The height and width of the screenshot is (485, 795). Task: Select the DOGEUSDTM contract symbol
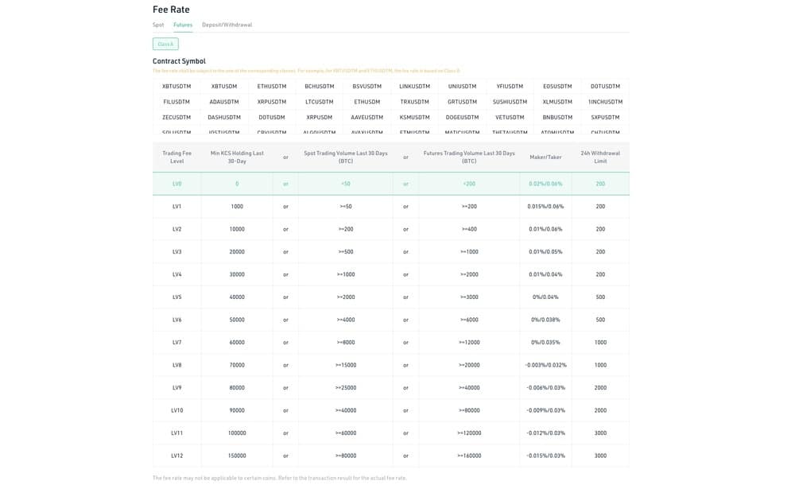[x=462, y=117]
